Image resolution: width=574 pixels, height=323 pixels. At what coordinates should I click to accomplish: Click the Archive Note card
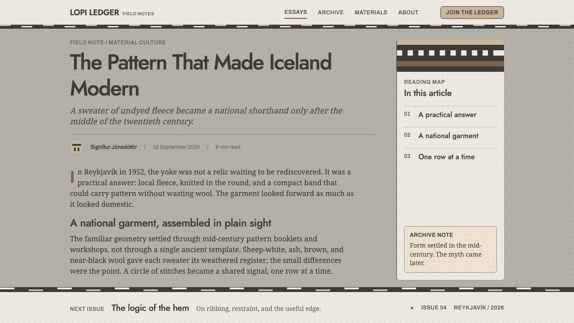[x=450, y=249]
